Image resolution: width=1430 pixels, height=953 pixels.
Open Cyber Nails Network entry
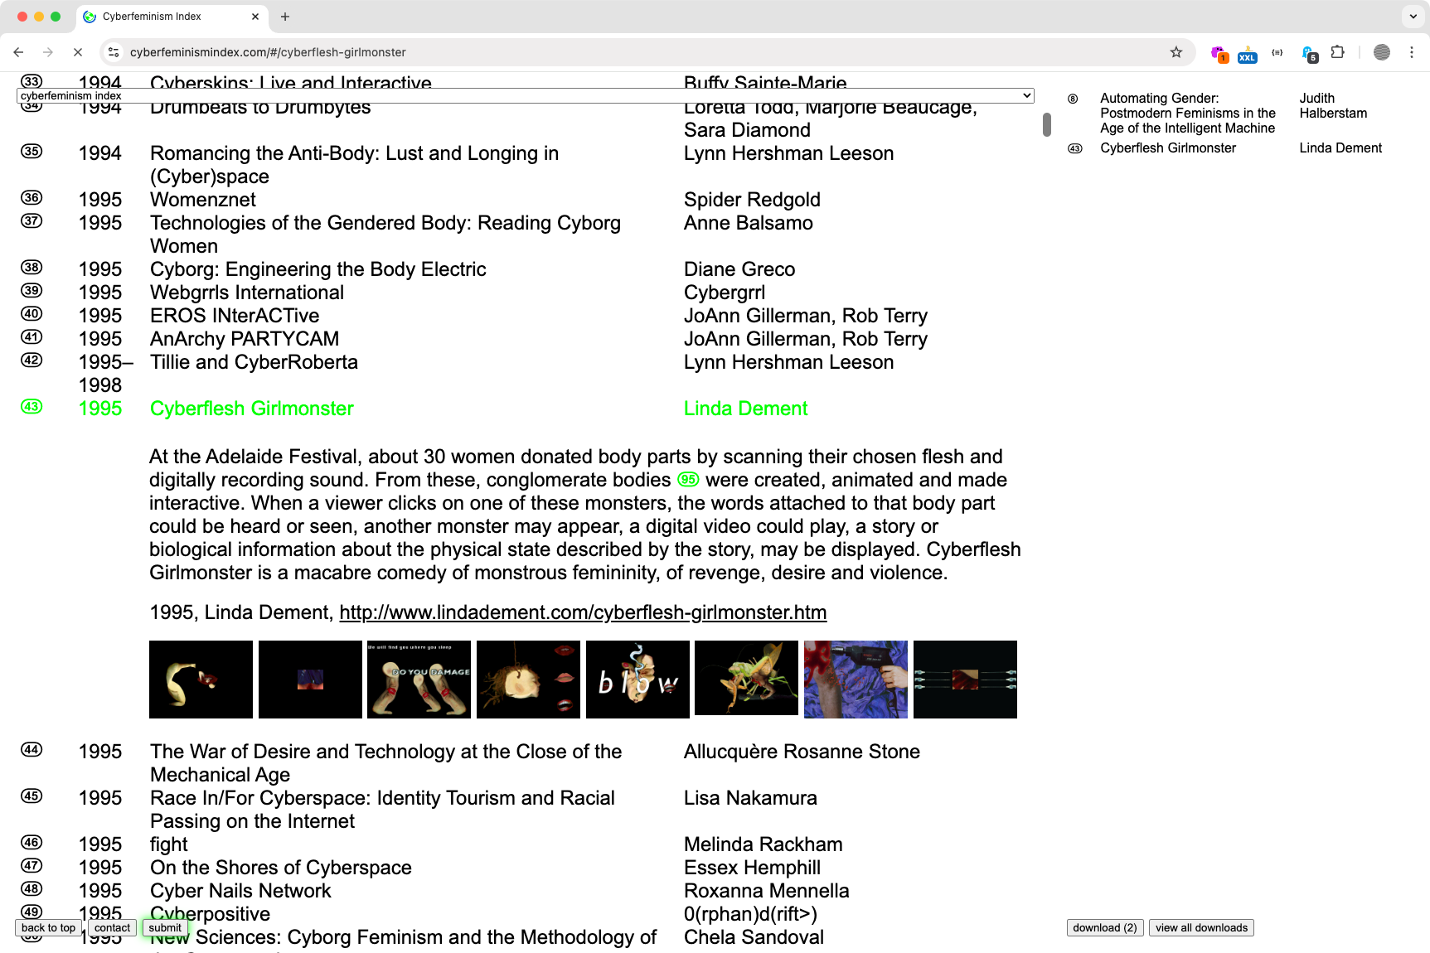click(x=240, y=891)
